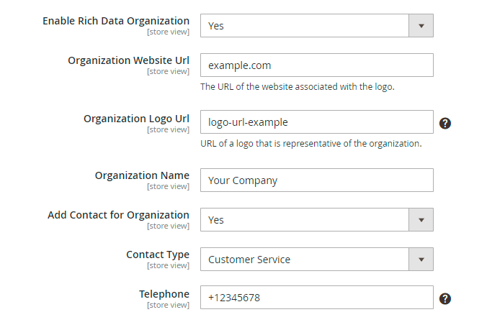Click arrow of Enable Rich Data Organization select

(421, 26)
